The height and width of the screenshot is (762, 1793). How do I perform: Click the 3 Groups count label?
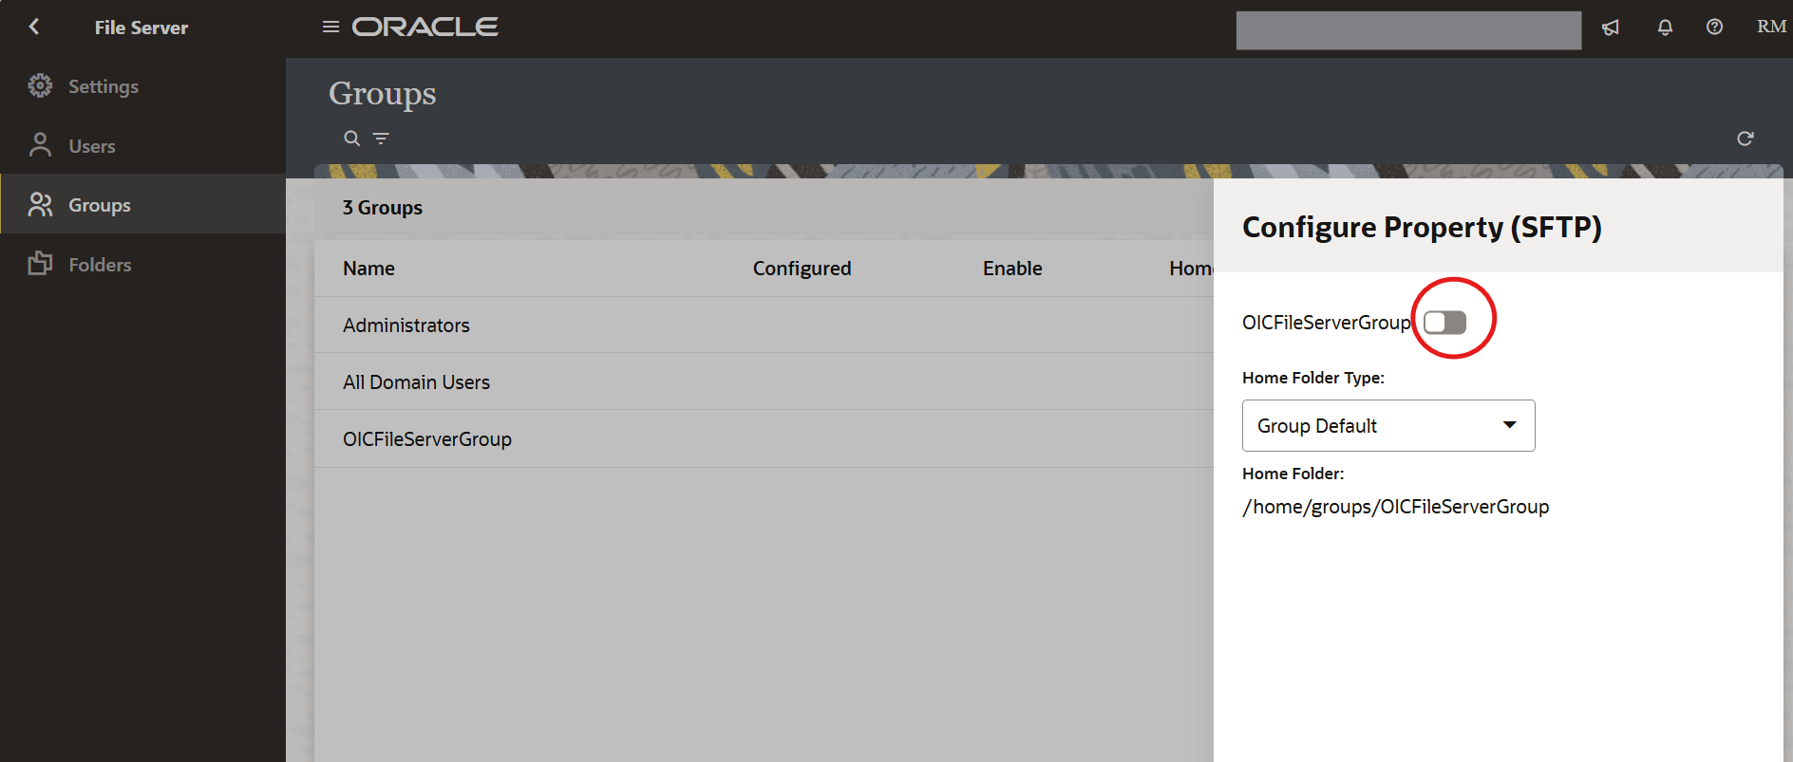tap(383, 208)
